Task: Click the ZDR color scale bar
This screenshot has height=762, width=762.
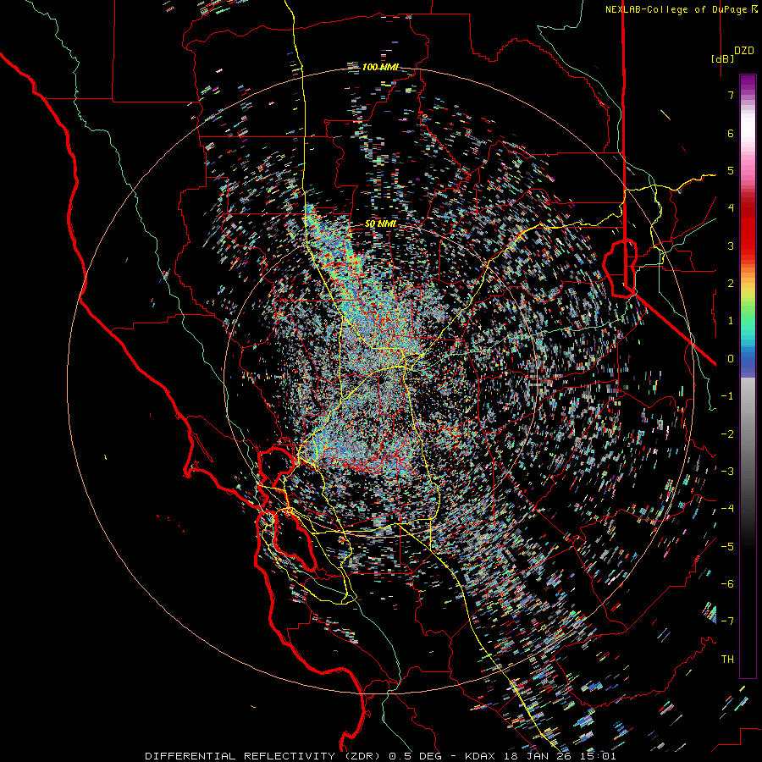Action: pos(748,376)
